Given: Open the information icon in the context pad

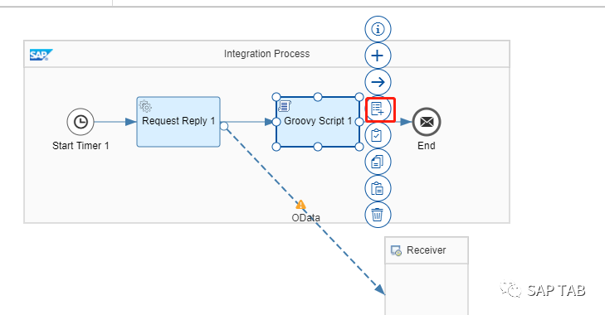Looking at the screenshot, I should click(378, 29).
